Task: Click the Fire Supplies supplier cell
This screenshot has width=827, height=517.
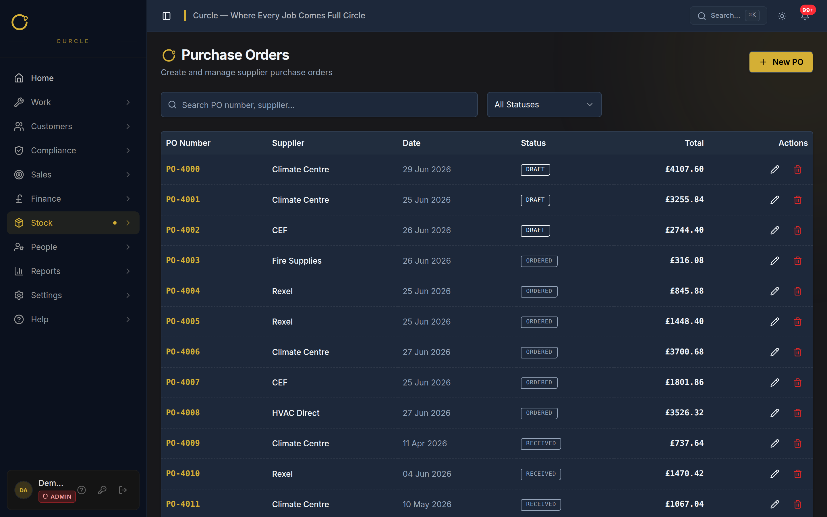Action: 297,261
